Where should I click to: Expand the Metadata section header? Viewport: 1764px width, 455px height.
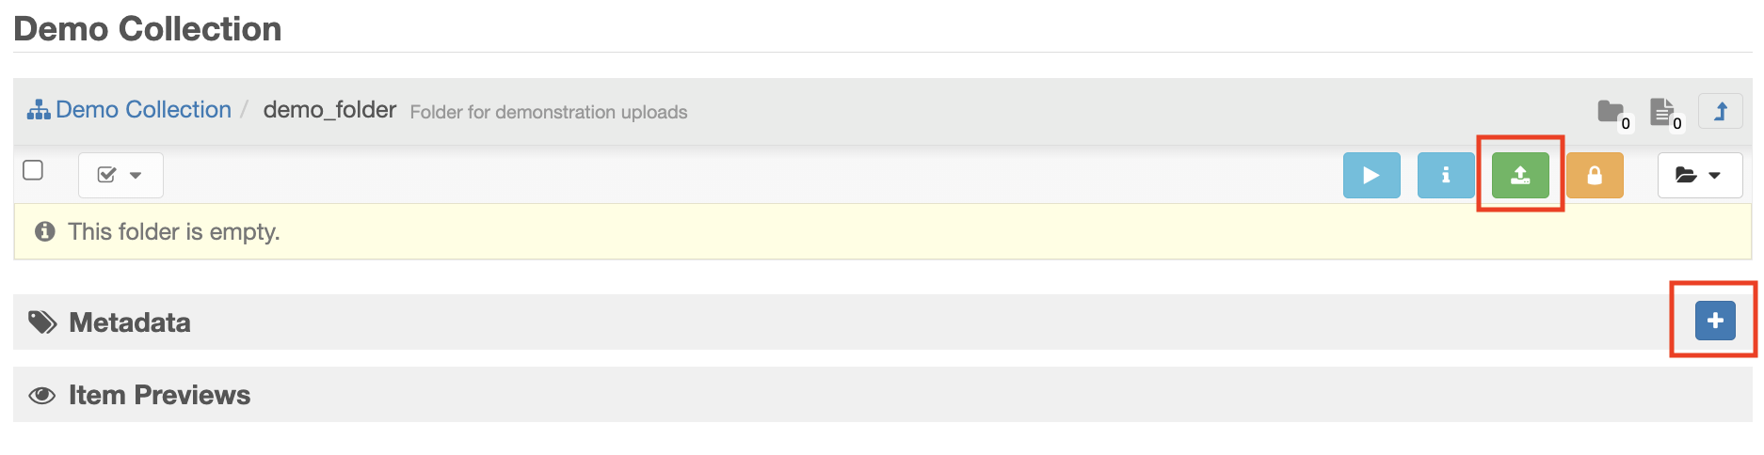pos(130,322)
